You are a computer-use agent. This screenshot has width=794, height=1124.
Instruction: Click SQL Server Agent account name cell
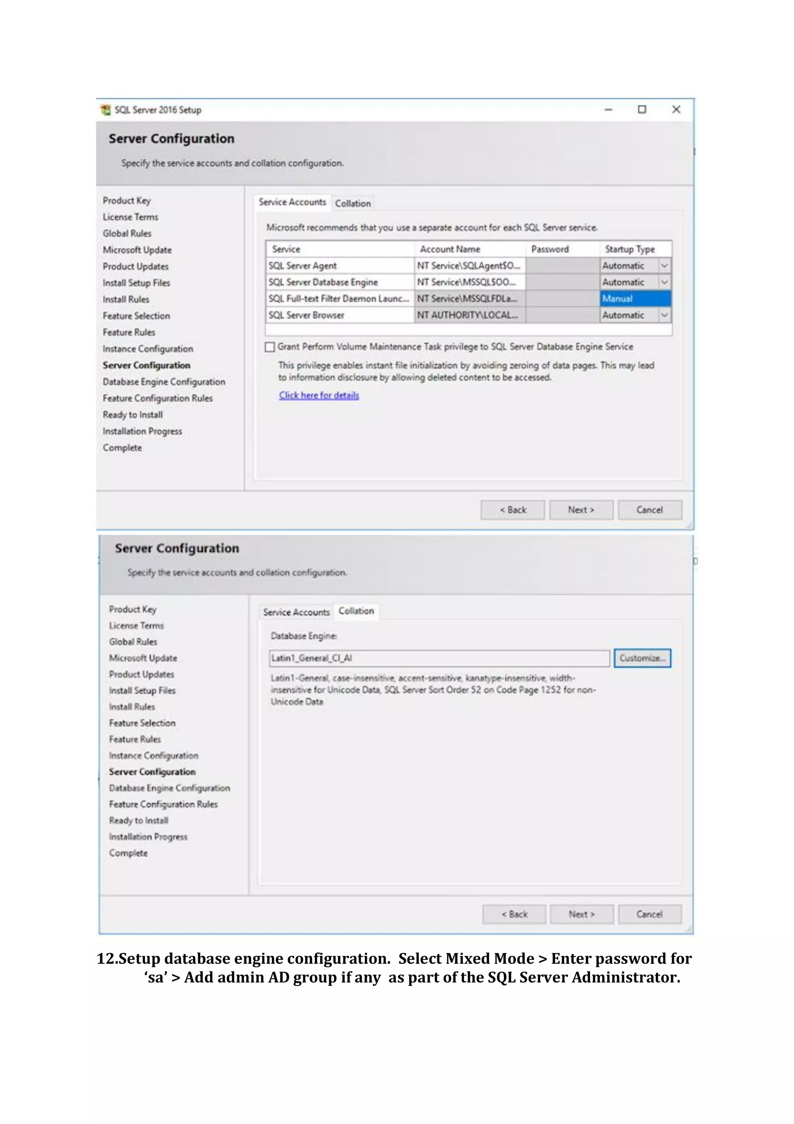point(469,266)
